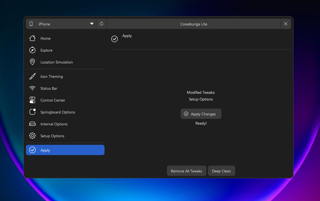Click Remove All Tweaks button
The height and width of the screenshot is (201, 320).
[187, 171]
